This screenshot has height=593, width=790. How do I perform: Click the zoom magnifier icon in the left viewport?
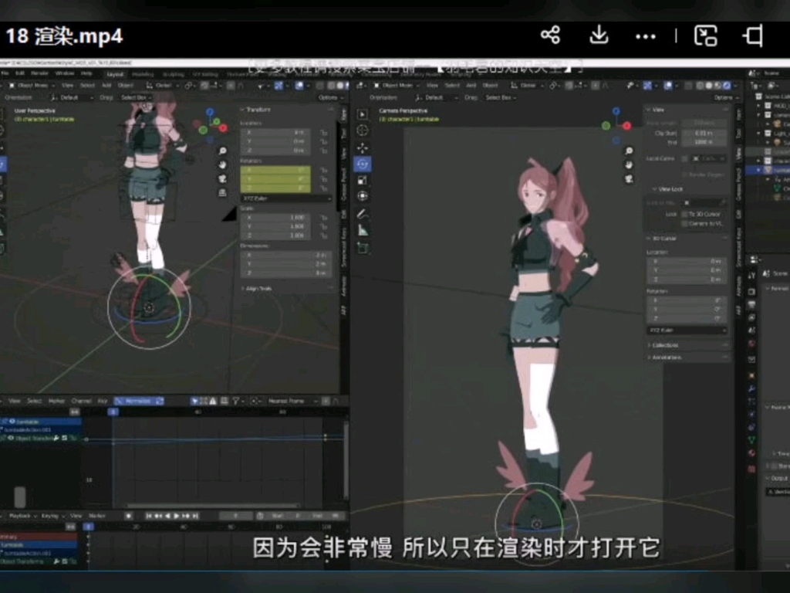223,151
